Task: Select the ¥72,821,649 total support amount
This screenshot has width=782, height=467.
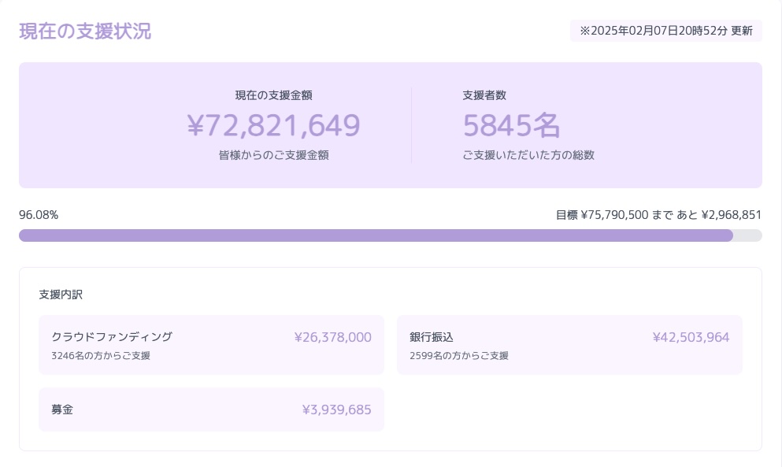Action: (x=274, y=125)
